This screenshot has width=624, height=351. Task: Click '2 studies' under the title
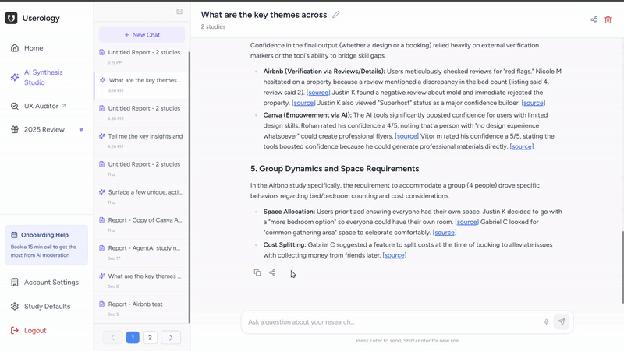pyautogui.click(x=213, y=26)
